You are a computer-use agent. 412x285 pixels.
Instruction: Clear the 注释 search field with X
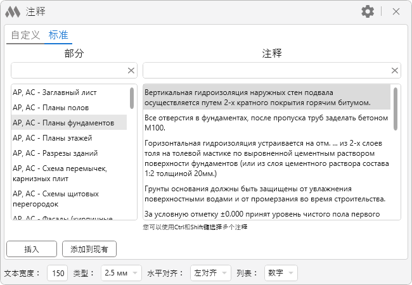click(x=395, y=70)
